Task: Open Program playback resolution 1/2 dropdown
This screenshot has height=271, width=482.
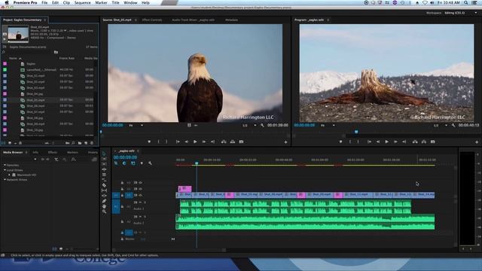Action: coord(441,126)
